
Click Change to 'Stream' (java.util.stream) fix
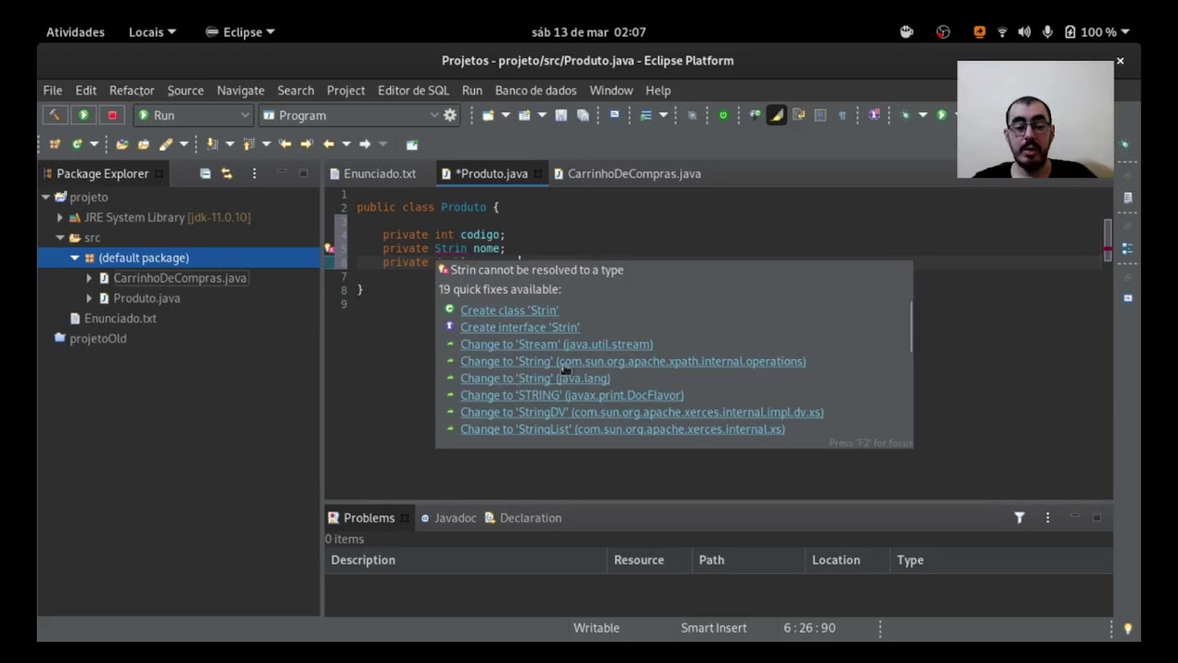coord(557,344)
